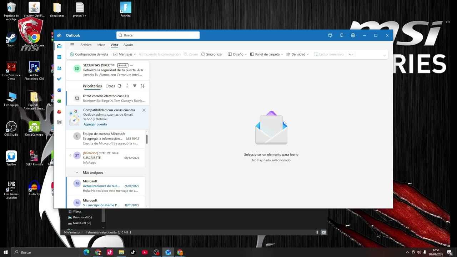Viewport: 457px width, 257px height.
Task: Select the Steam desktop shortcut
Action: pos(11,40)
